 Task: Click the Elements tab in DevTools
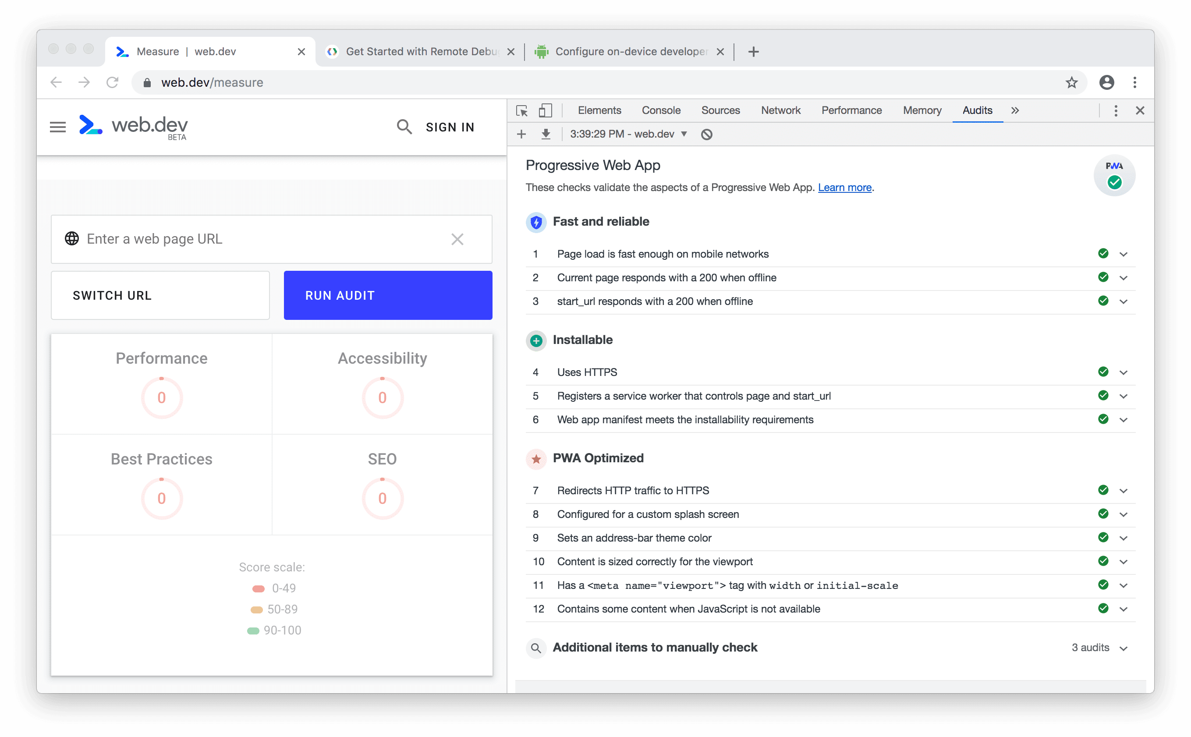[599, 110]
